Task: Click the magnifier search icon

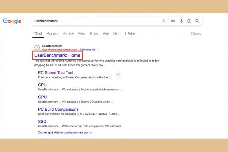Action: [197, 21]
